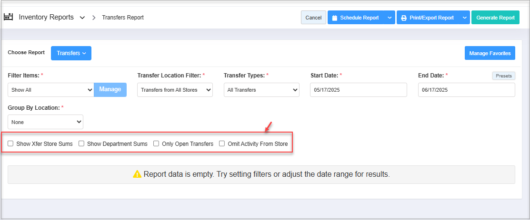Click the calendar icon on Schedule Report
This screenshot has height=220, width=530.
(335, 18)
